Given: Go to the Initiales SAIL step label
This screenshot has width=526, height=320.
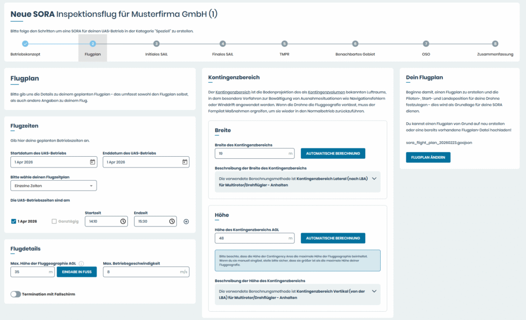Looking at the screenshot, I should coord(156,54).
